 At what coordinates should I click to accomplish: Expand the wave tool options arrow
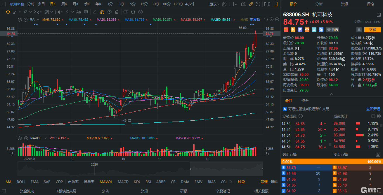coord(41,12)
